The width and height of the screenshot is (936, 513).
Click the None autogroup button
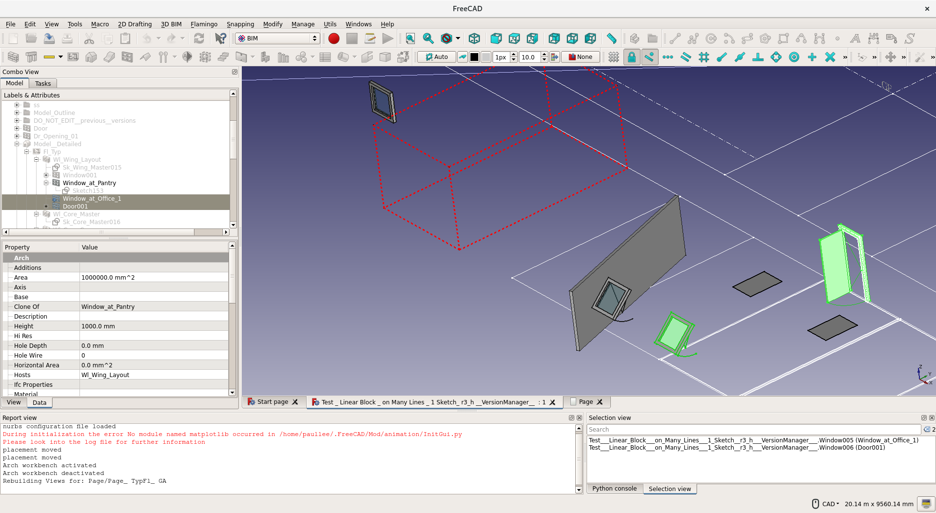[581, 57]
